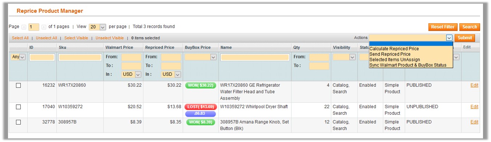The height and width of the screenshot is (142, 491).
Task: Open the Any selection filter dropdown
Action: [18, 57]
